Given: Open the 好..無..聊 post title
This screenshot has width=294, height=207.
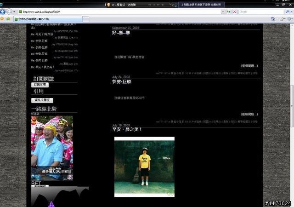Looking at the screenshot, I should [121, 33].
